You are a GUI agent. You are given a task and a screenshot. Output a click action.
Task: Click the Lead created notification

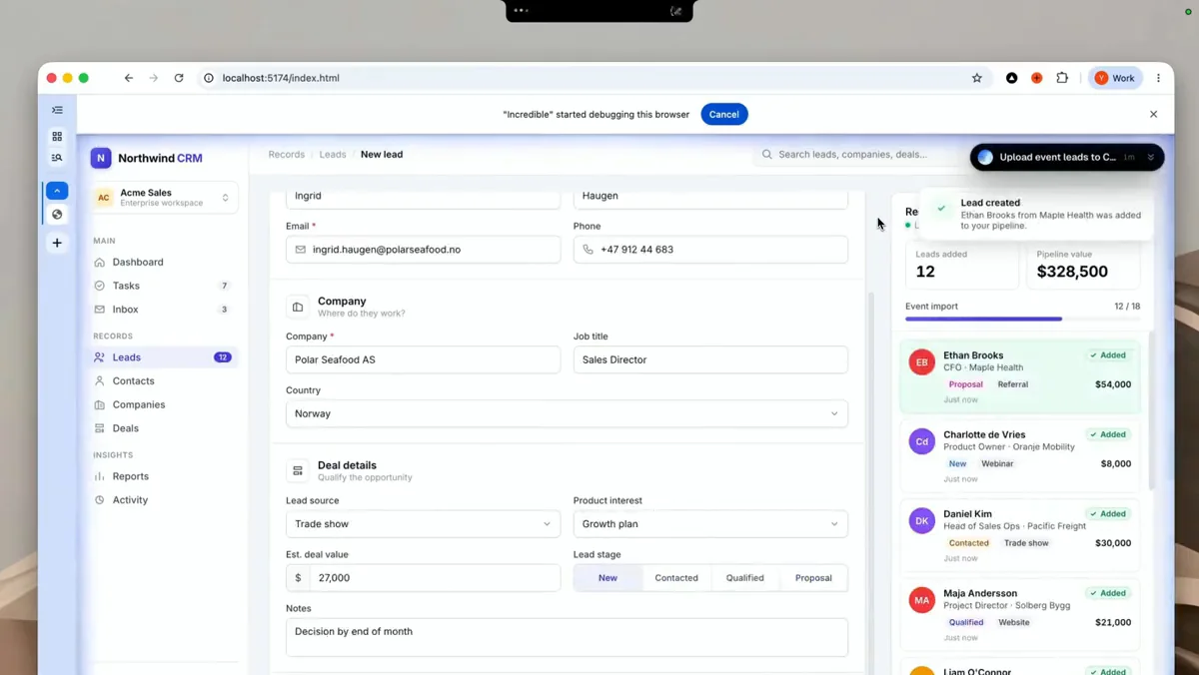tap(1037, 214)
